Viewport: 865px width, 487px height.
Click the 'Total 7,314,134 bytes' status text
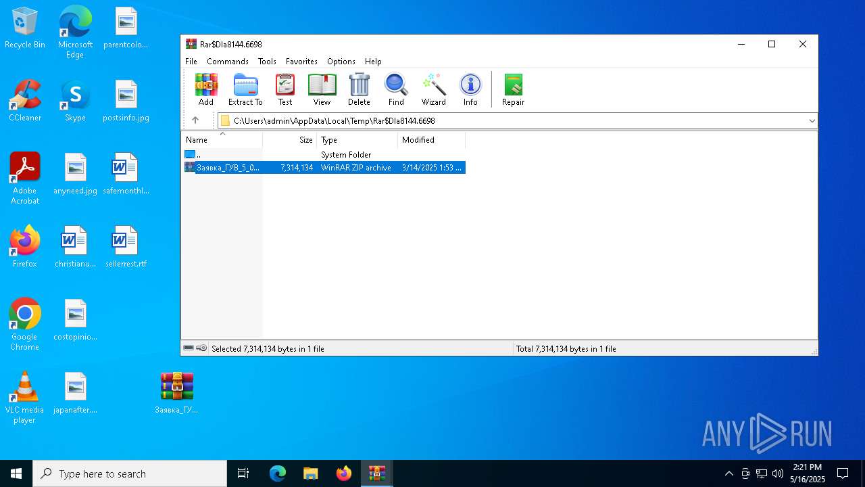tap(566, 349)
